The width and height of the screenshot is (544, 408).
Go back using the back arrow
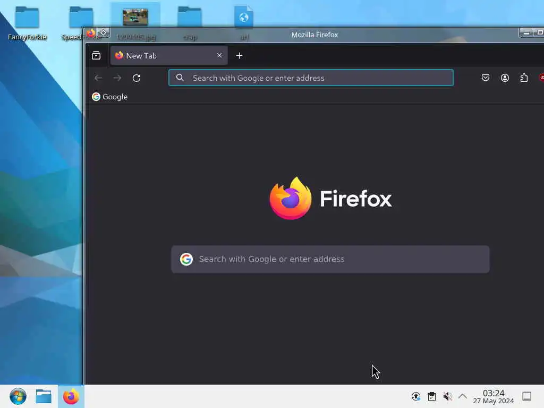pyautogui.click(x=98, y=78)
